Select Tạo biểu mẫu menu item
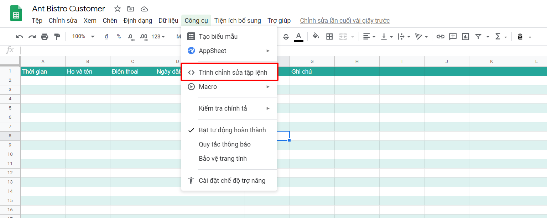 (229, 36)
